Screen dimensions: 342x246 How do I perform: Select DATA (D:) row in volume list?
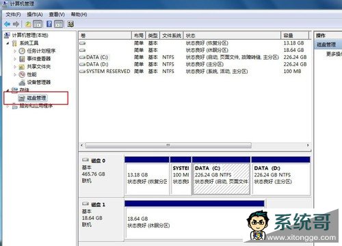click(x=194, y=64)
